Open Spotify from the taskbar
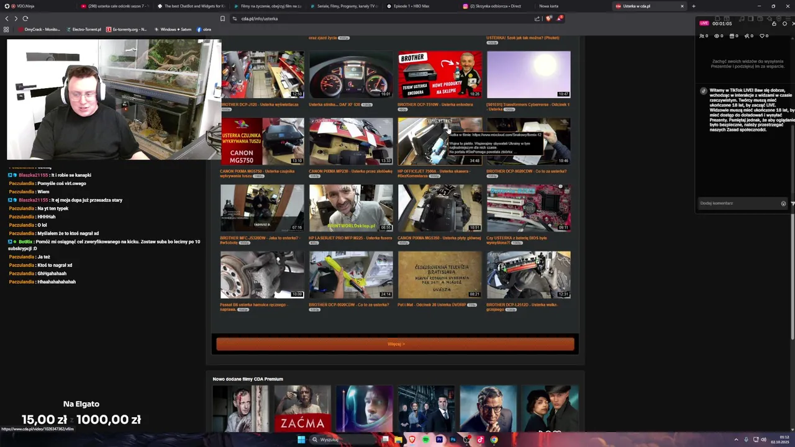Image resolution: width=795 pixels, height=447 pixels. coord(425,440)
